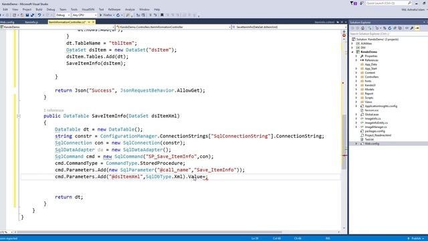This screenshot has width=428, height=241.
Task: Click the editor vertical scrollbar thumb
Action: tap(344, 141)
